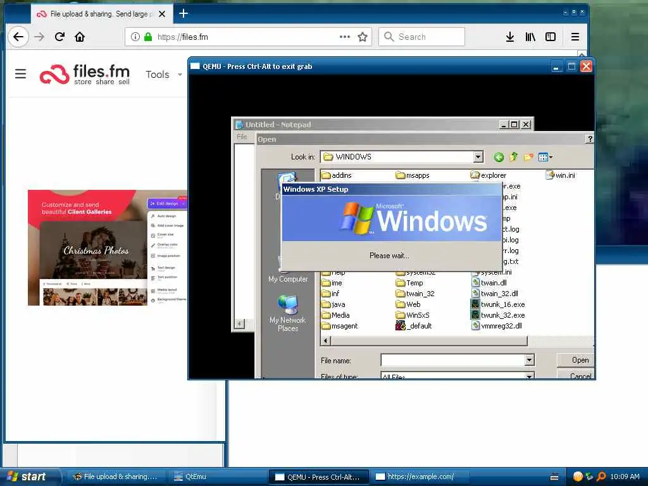Open the View Menu icon dropdown
Screen dimensions: 648x486
[x=545, y=157]
